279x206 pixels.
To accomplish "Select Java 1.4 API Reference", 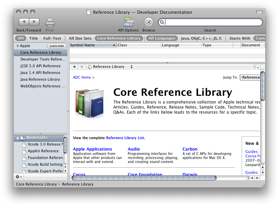I will (x=41, y=73).
